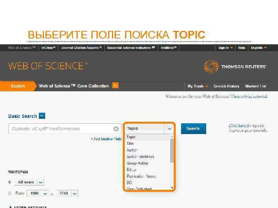
Task: Select the From year range radio button
Action: (10, 193)
